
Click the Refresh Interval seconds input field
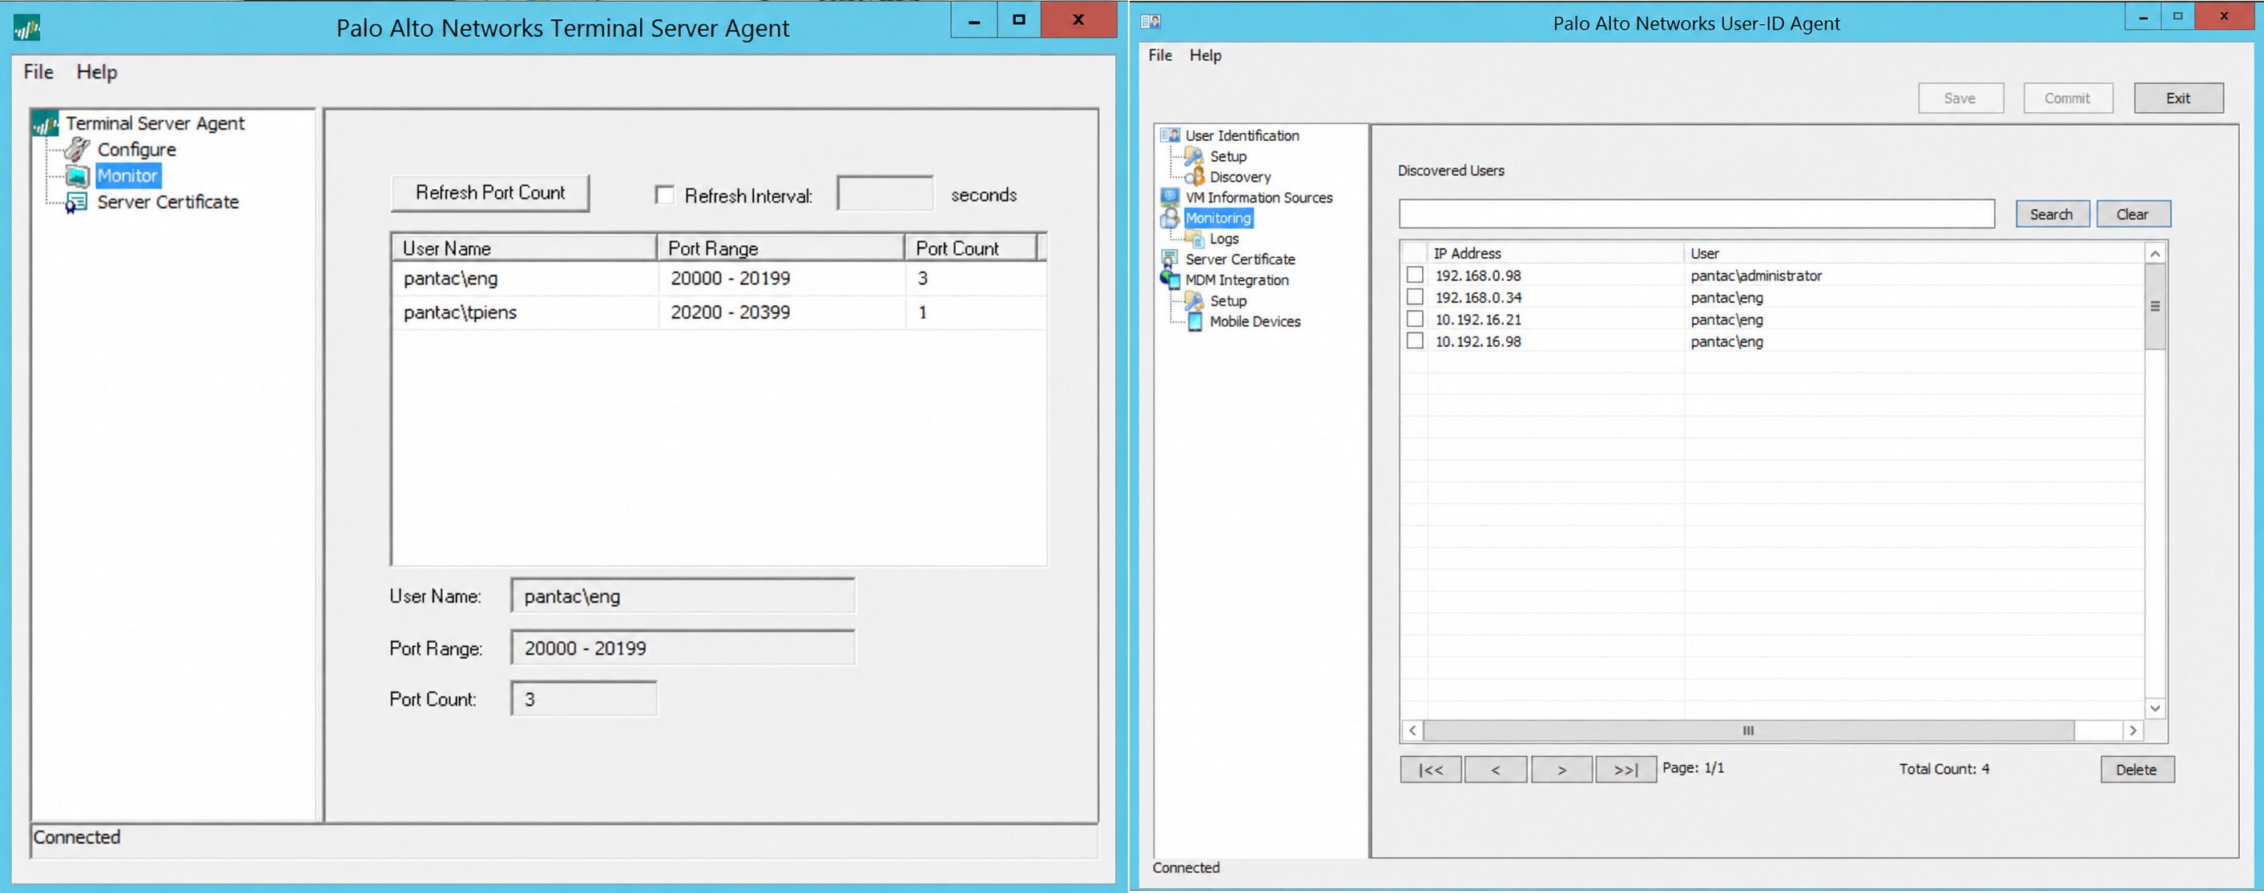885,193
